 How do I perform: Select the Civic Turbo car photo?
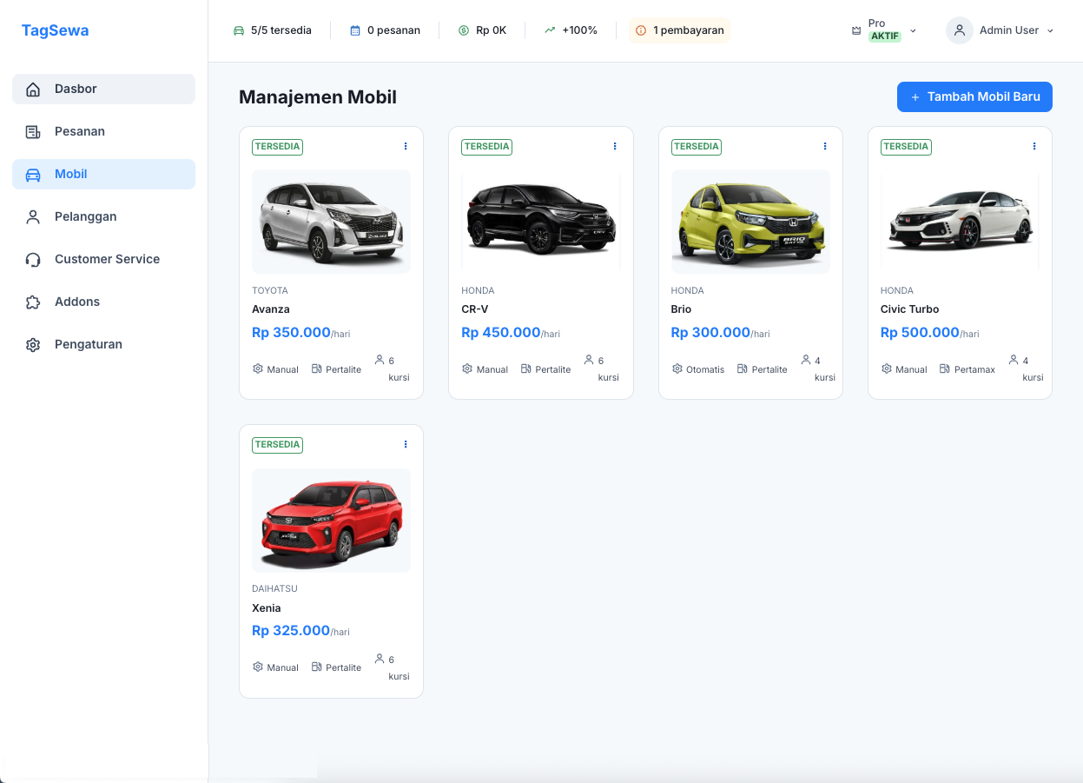[x=960, y=222]
